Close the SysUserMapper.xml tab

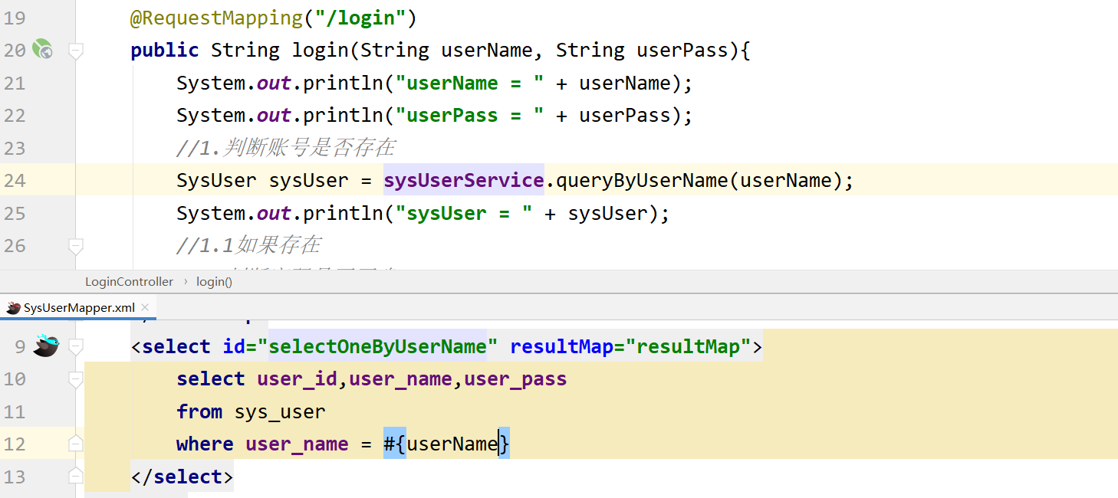pyautogui.click(x=144, y=308)
